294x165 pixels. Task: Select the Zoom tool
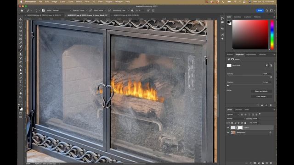click(21, 97)
